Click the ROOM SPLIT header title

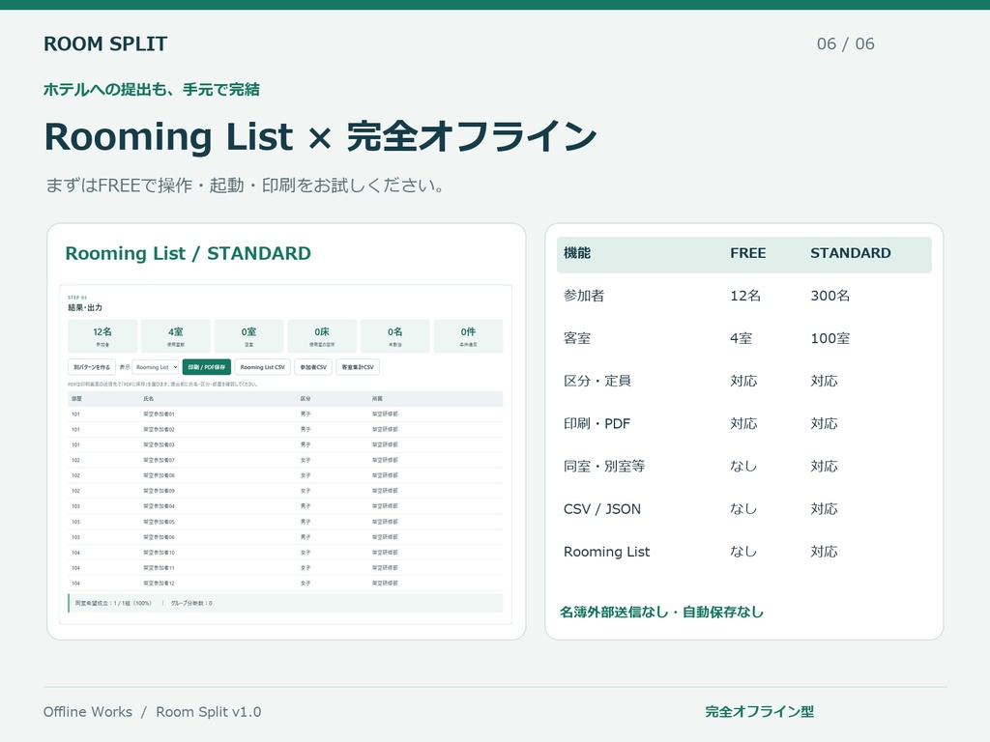(105, 43)
